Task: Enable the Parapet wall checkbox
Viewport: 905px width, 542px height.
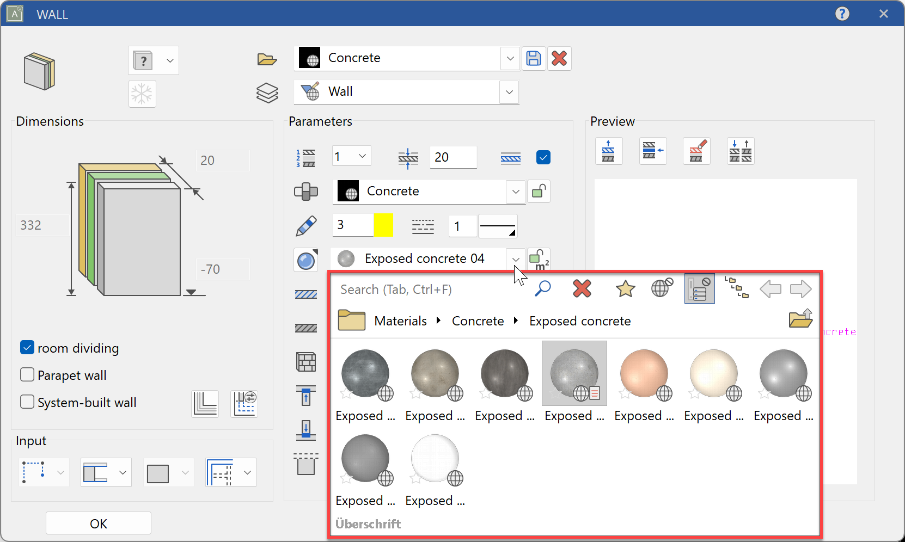Action: [27, 375]
